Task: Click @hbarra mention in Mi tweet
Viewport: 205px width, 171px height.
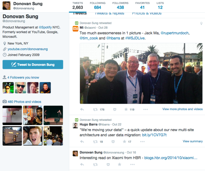Action: 113,38
